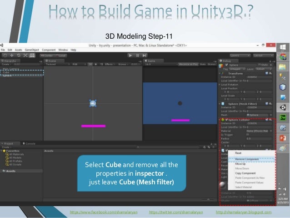The image size is (290, 218).
Task: Switch to the Game tab
Action: coord(153,61)
